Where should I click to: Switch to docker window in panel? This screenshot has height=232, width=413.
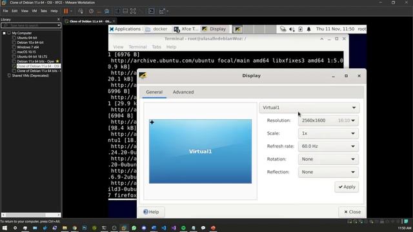(157, 29)
